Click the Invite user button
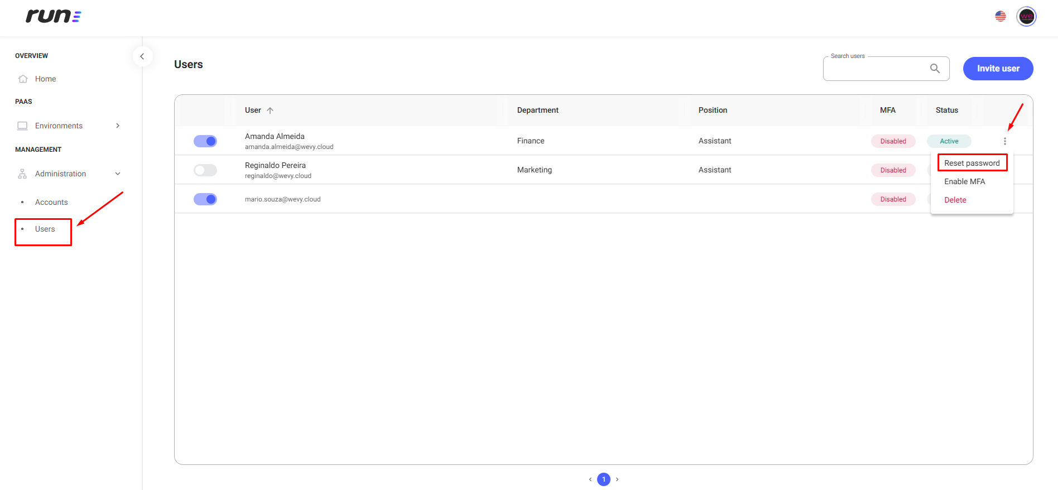Image resolution: width=1058 pixels, height=490 pixels. (998, 69)
